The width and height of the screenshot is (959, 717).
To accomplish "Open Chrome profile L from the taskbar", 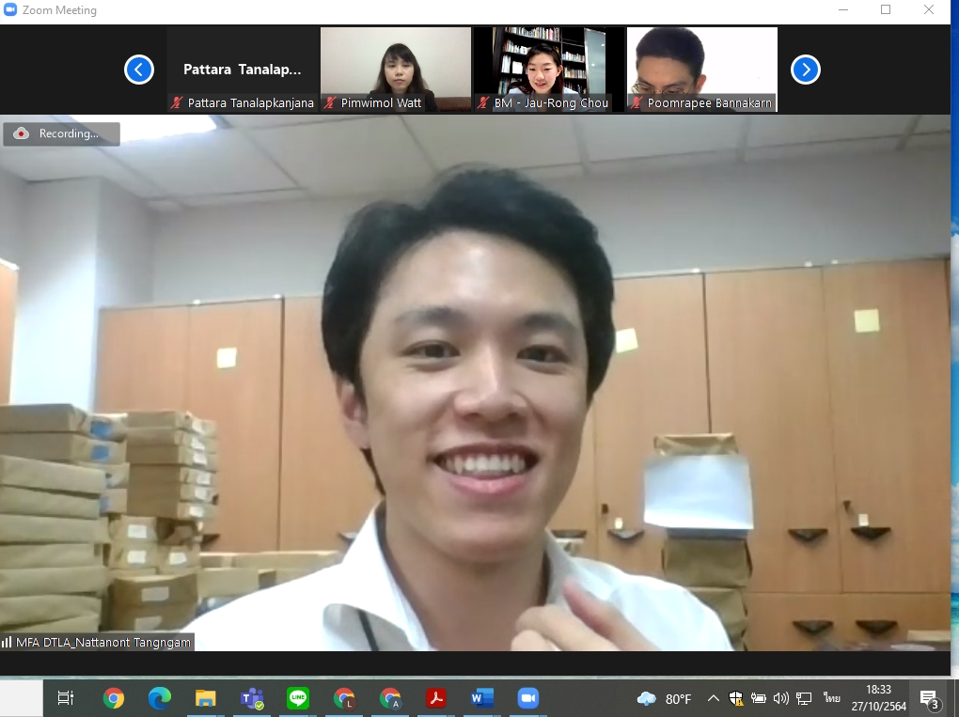I will coord(344,698).
